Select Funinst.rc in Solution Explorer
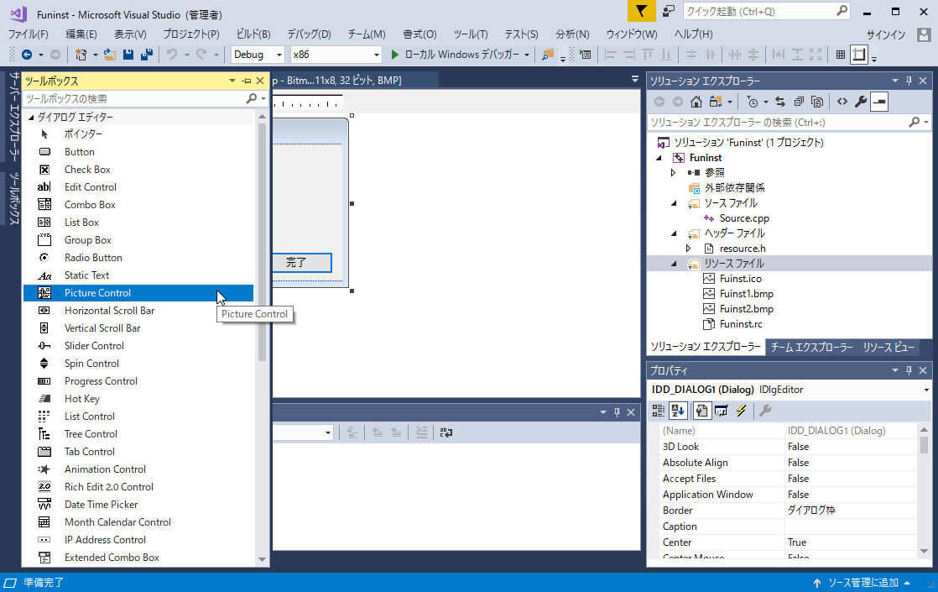This screenshot has height=592, width=938. [x=741, y=324]
